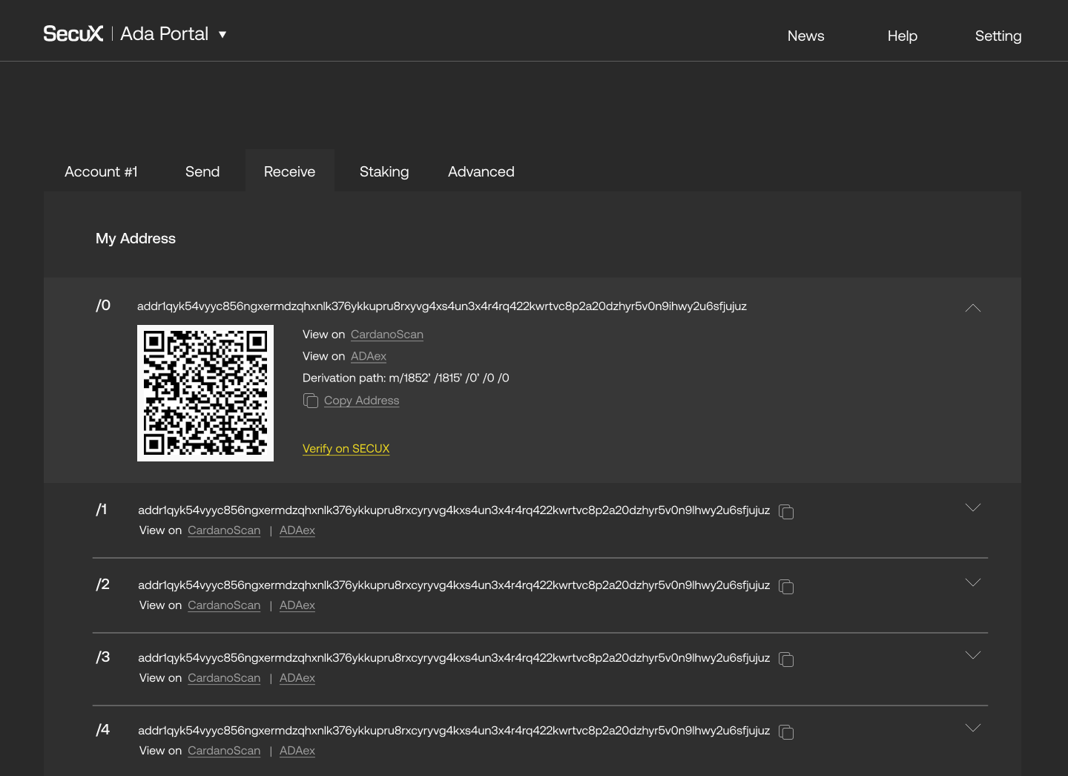Open CardanoScan link for address /4
The image size is (1068, 776).
(x=224, y=751)
